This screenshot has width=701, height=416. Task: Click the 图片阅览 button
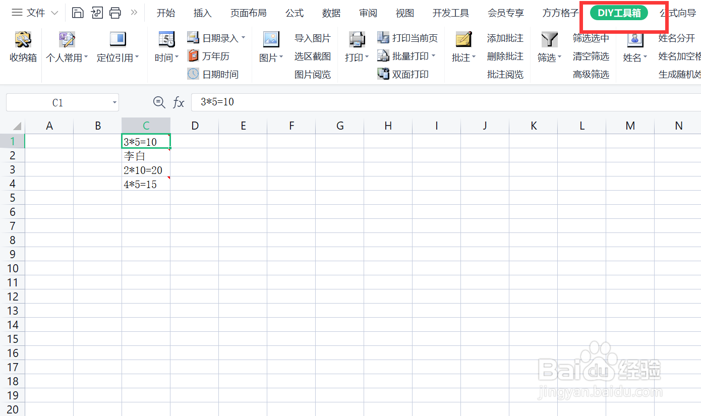pyautogui.click(x=313, y=74)
